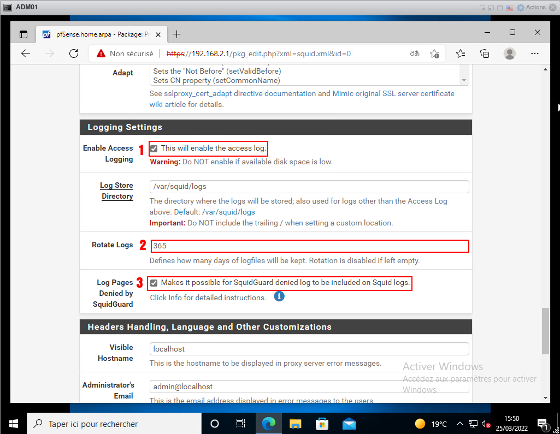
Task: Open the user profile icon
Action: 510,53
